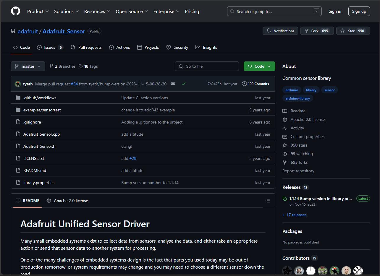
Task: Open the green Code dropdown button
Action: (259, 66)
